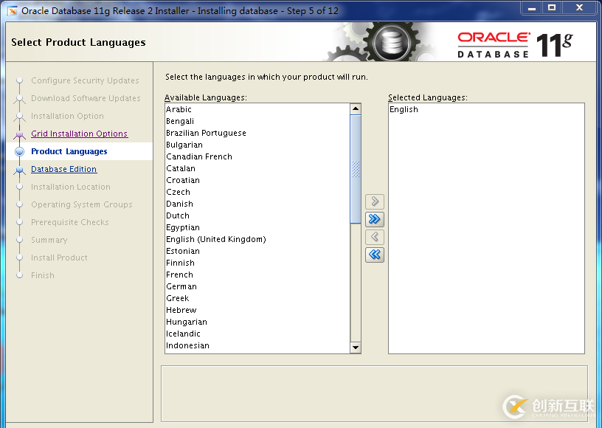The height and width of the screenshot is (428, 602).
Task: Pick Finnish from the available list
Action: point(257,263)
